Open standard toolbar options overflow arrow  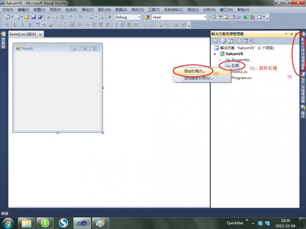point(268,18)
